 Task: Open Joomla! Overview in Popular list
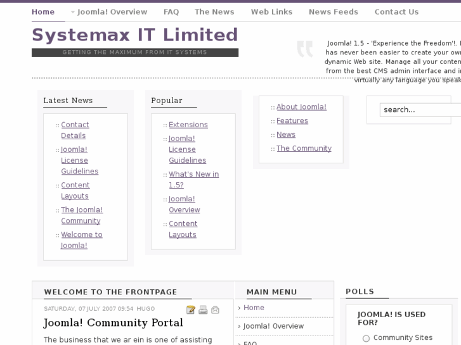pos(185,204)
